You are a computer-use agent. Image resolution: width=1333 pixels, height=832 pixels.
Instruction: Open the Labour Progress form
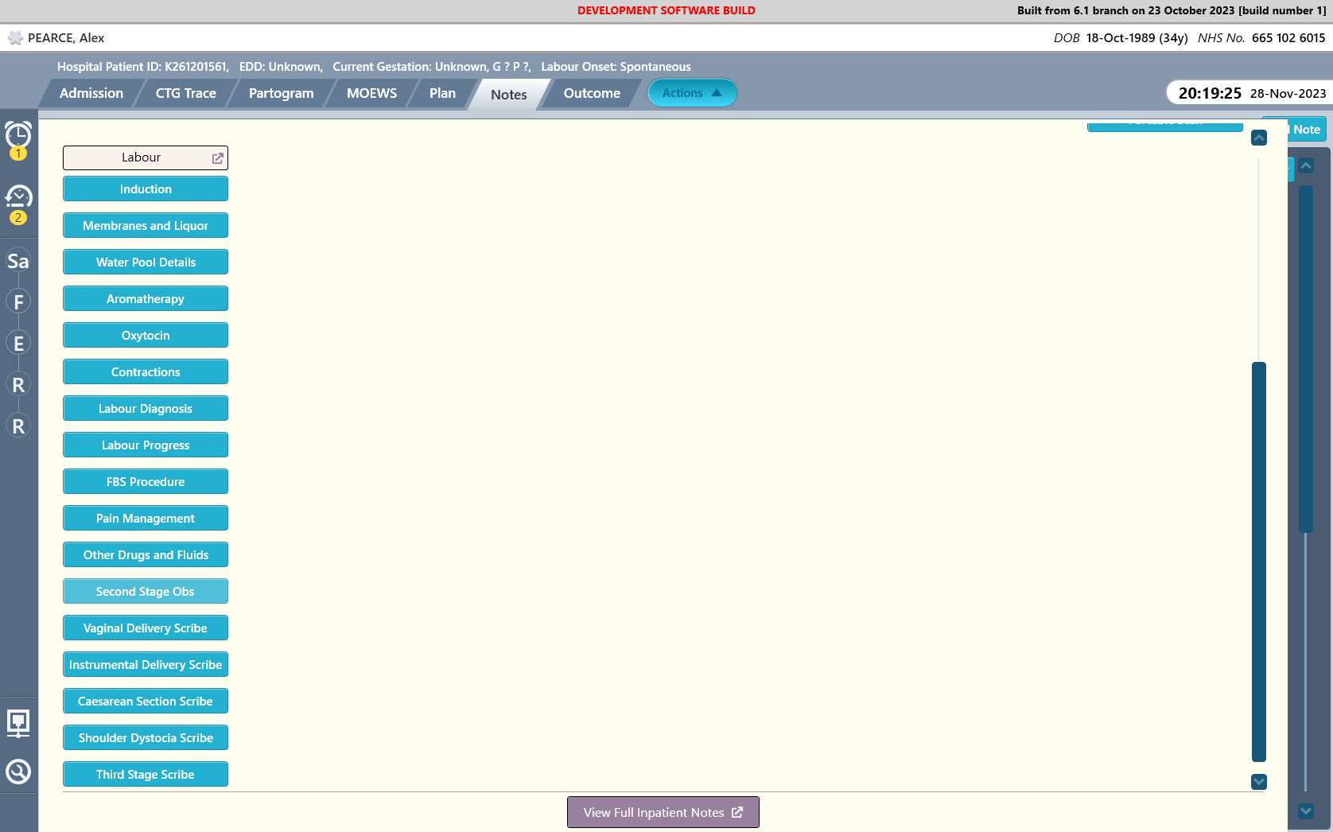146,445
